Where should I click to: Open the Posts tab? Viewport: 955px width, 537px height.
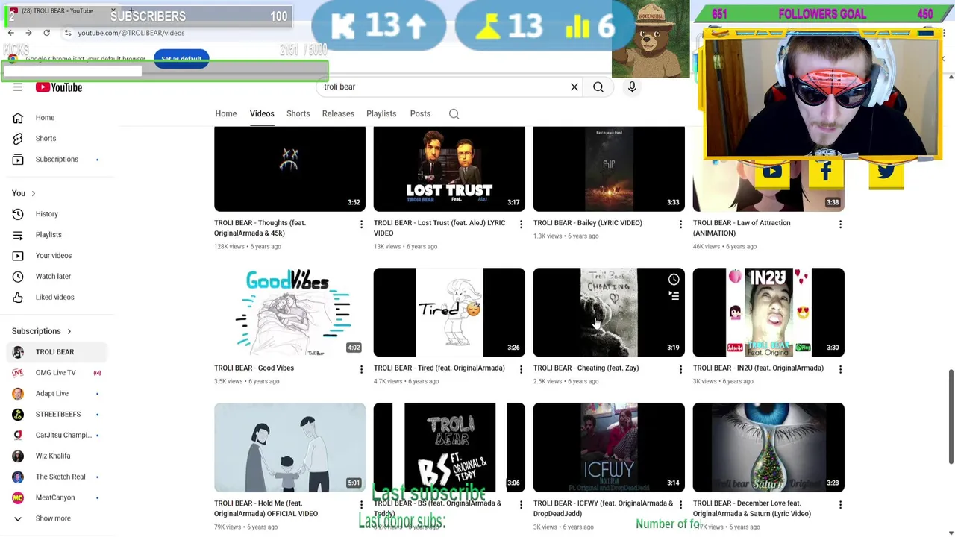tap(420, 114)
